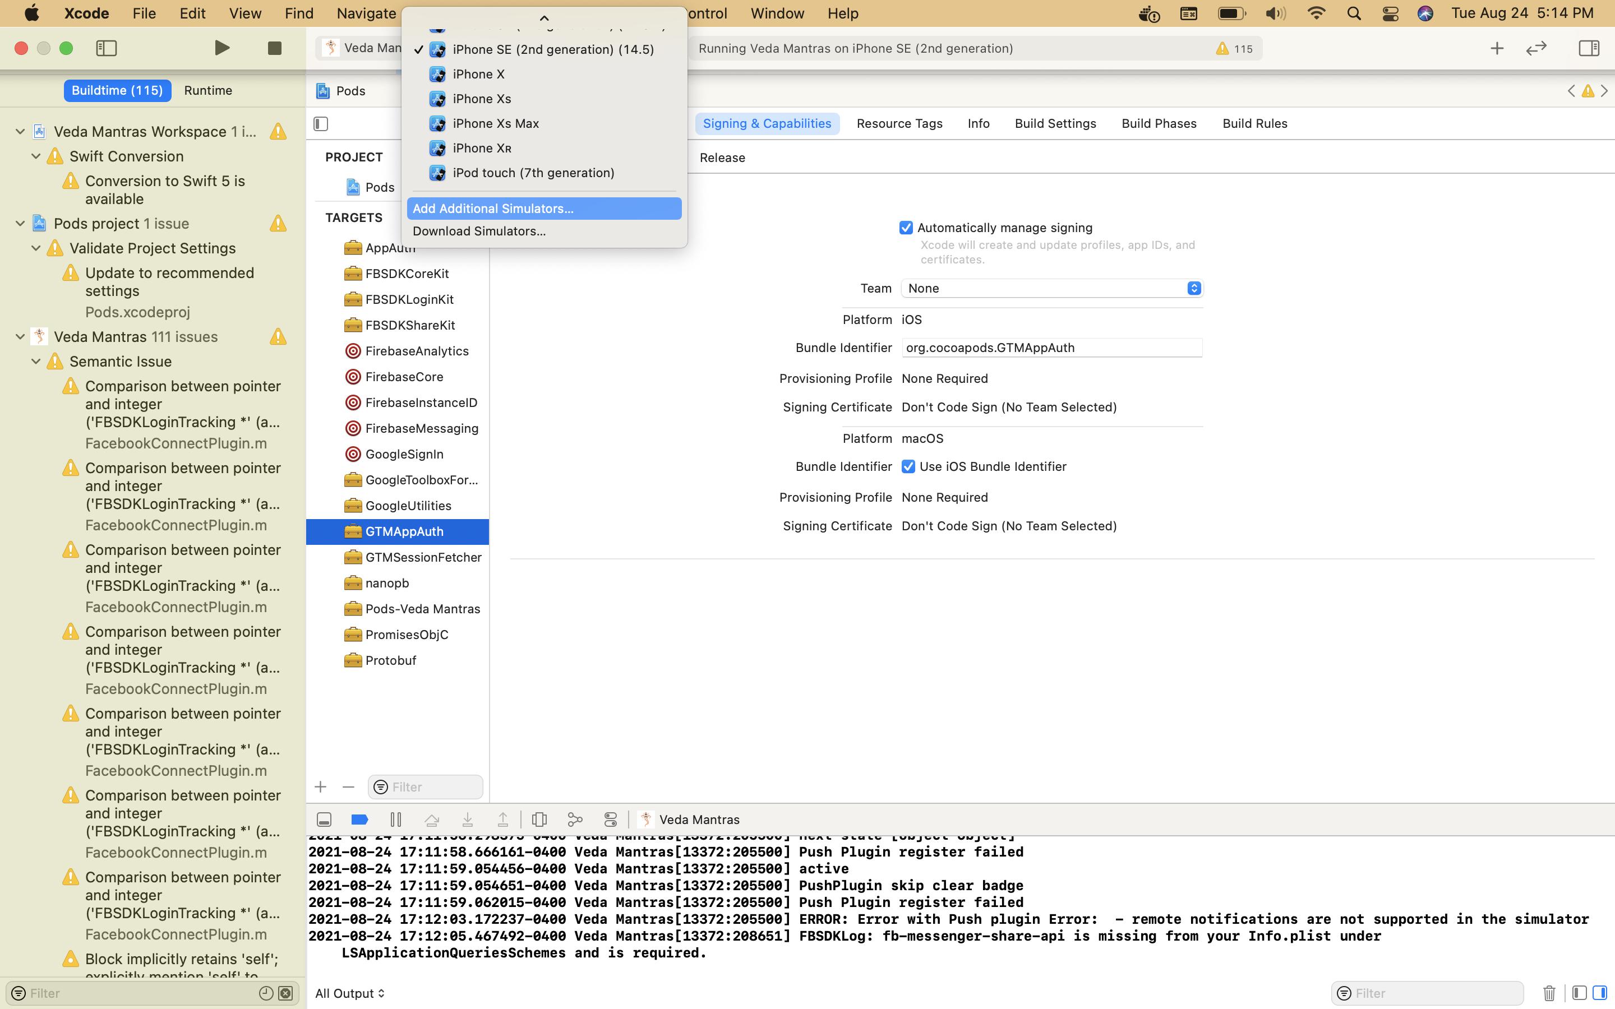
Task: Click the Run (play) button in toolbar
Action: 222,48
